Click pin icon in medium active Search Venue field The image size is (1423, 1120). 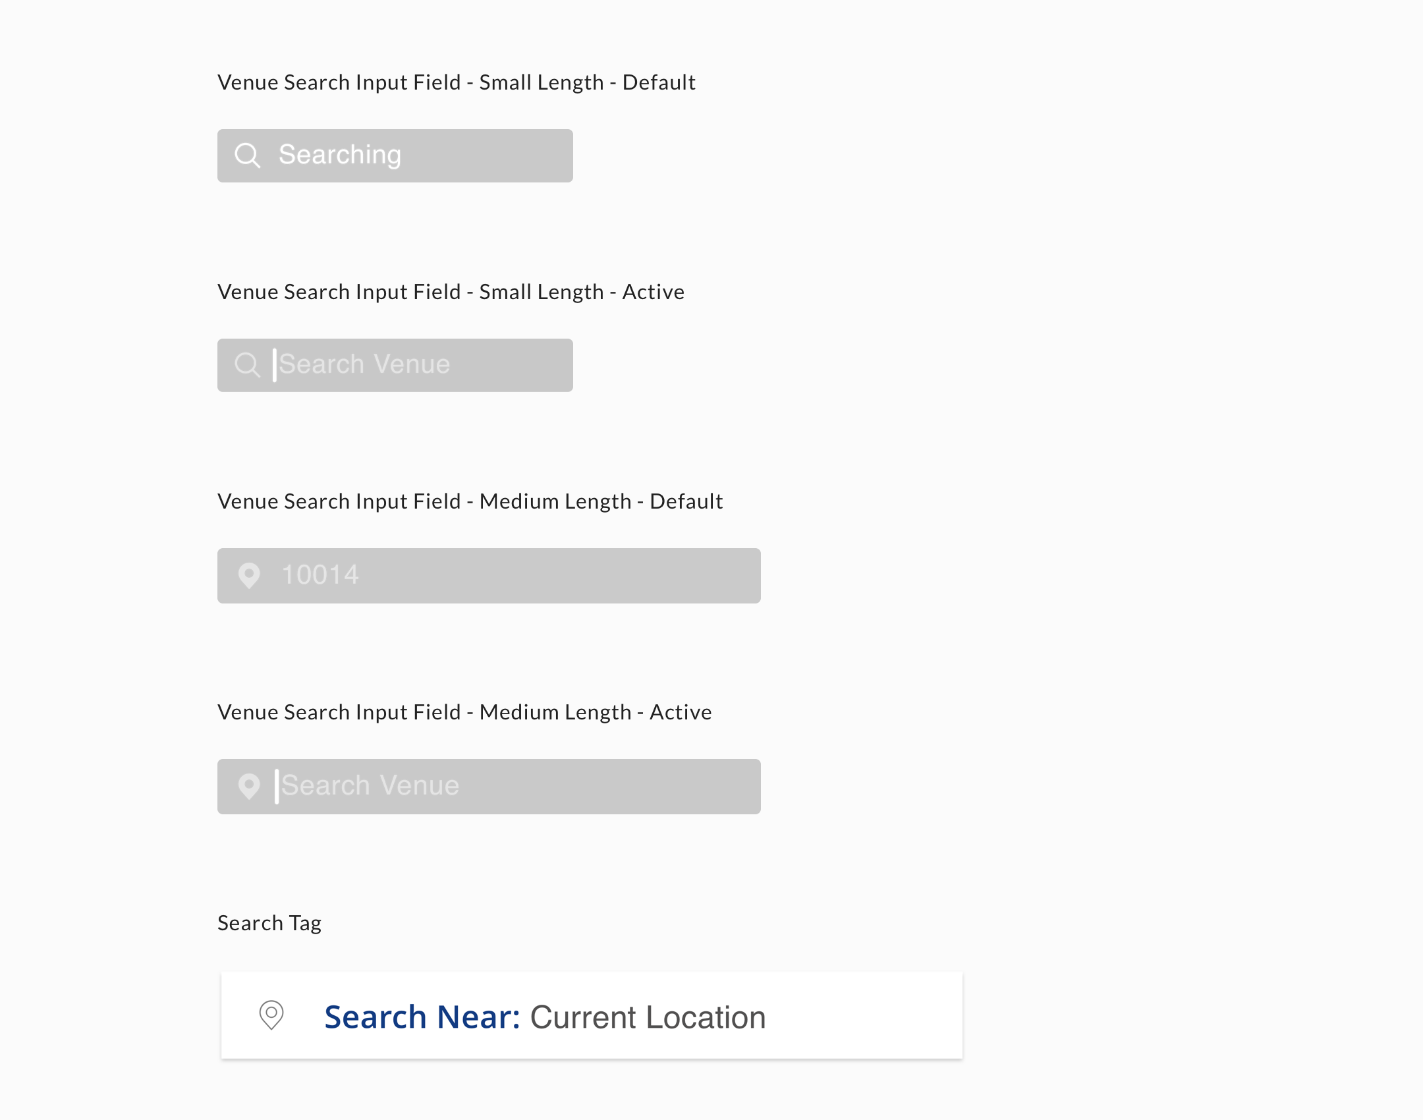click(249, 786)
